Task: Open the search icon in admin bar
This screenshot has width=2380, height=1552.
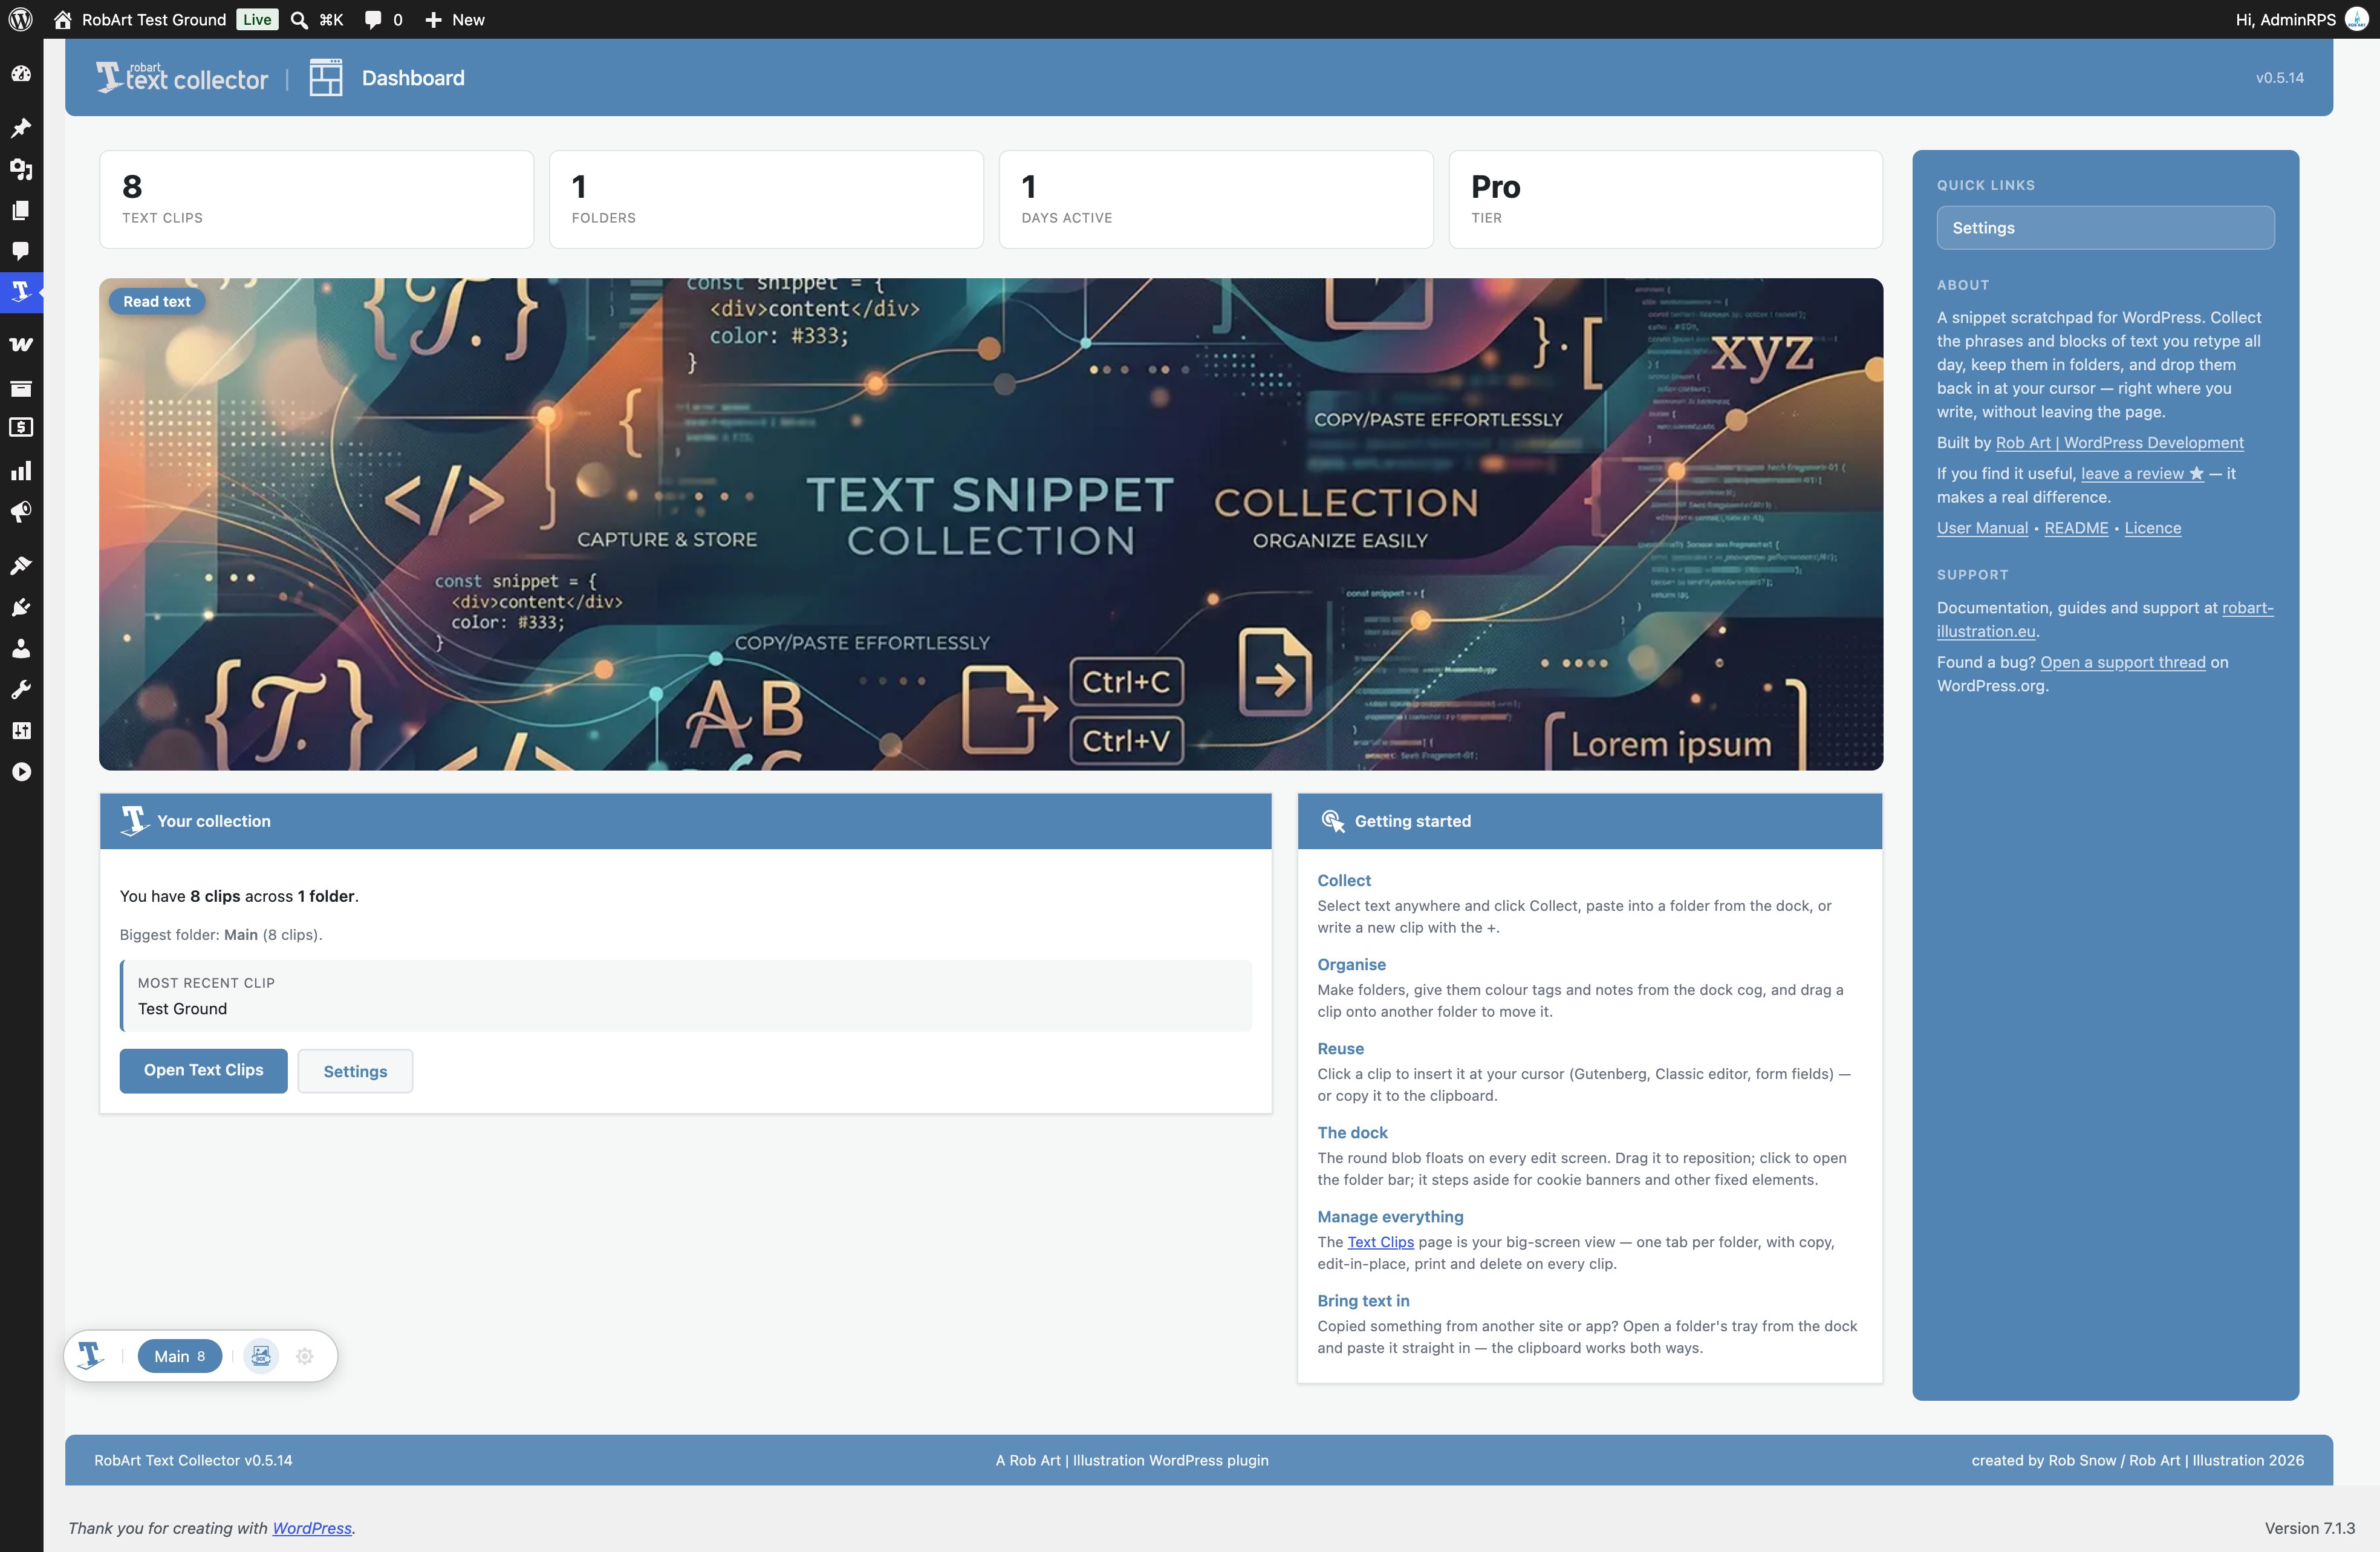Action: tap(316, 19)
